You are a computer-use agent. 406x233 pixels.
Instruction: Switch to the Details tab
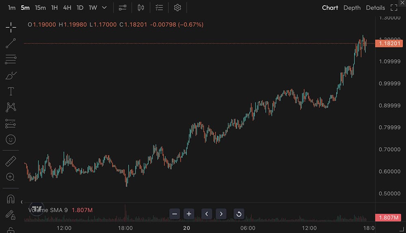(x=375, y=8)
